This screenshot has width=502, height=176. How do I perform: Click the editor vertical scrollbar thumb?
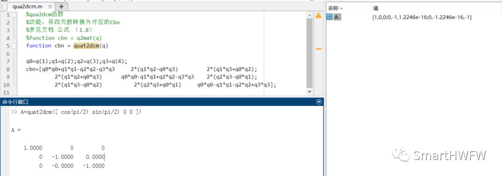tap(309, 53)
